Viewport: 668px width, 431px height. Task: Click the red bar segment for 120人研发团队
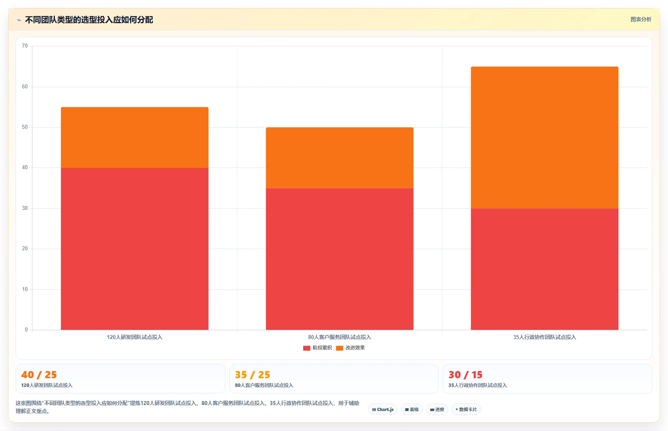[134, 249]
